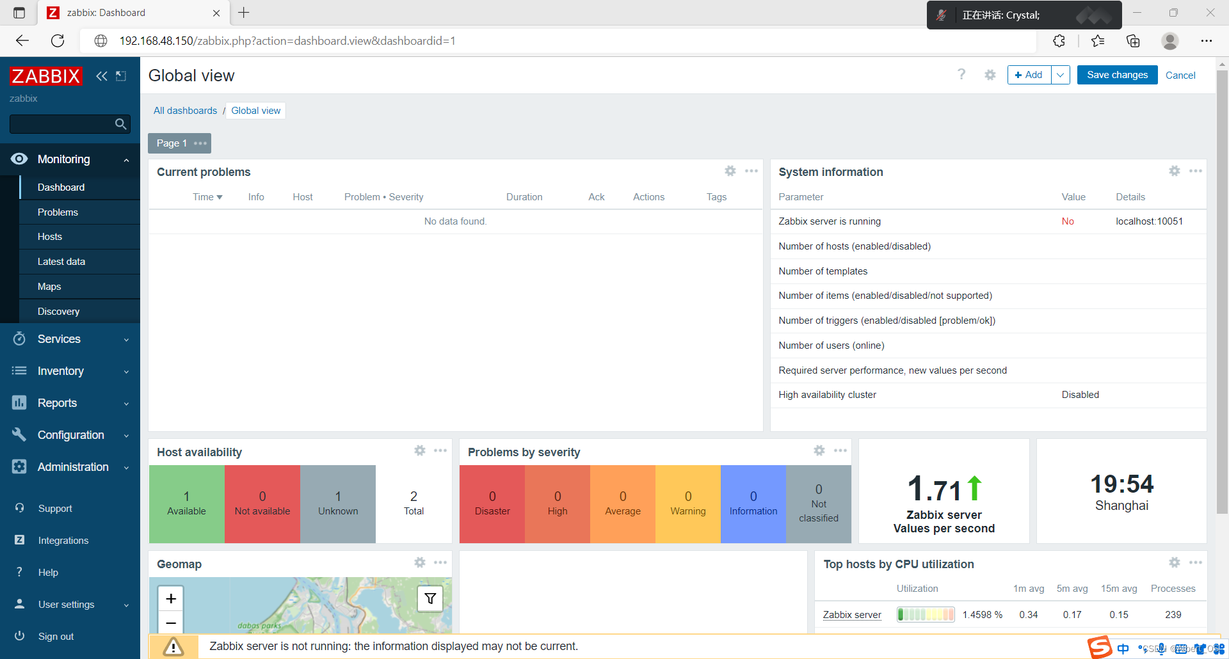Screen dimensions: 1229x659
Task: Open browser extensions puzzle icon
Action: click(1059, 41)
